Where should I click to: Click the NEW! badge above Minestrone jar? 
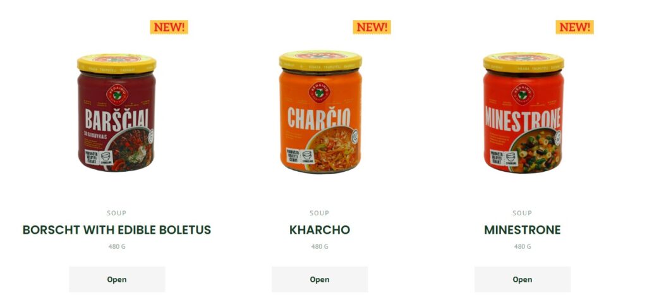(574, 27)
